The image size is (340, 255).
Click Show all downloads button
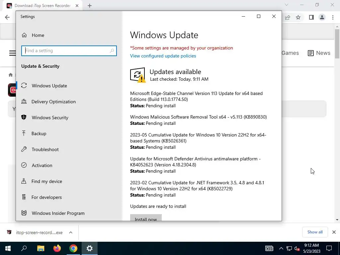(x=315, y=232)
